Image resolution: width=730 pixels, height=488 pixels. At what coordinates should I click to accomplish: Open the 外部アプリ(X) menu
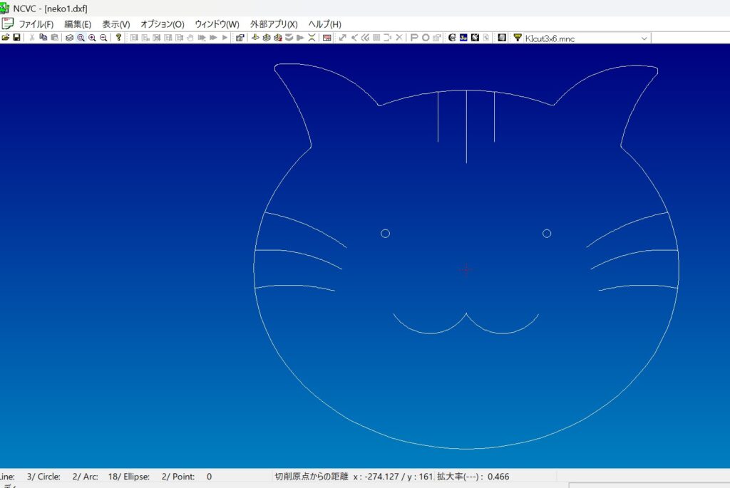[x=274, y=24]
